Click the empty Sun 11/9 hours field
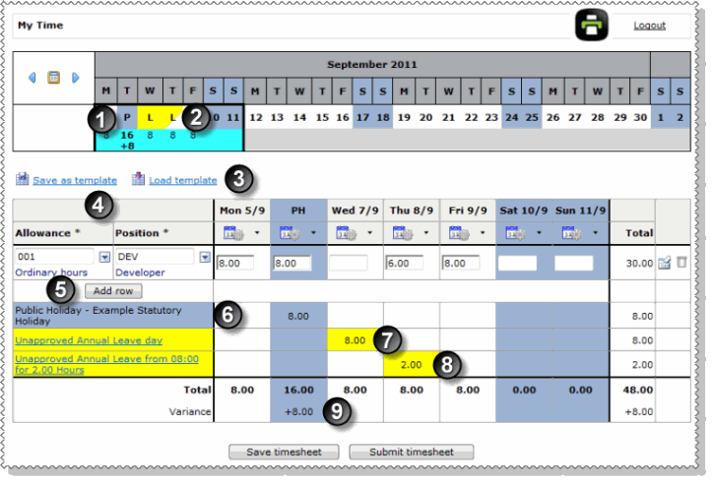714x484 pixels. pyautogui.click(x=574, y=264)
